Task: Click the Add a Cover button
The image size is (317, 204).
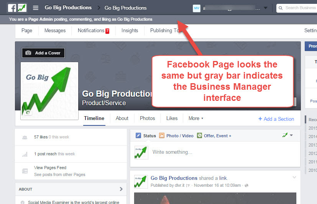Action: (x=43, y=53)
